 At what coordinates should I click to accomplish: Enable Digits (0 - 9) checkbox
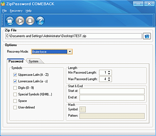point(15,88)
